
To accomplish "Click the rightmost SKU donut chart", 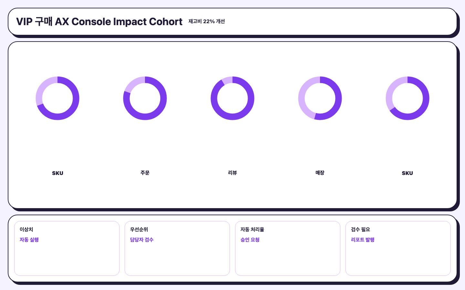I will pyautogui.click(x=408, y=98).
